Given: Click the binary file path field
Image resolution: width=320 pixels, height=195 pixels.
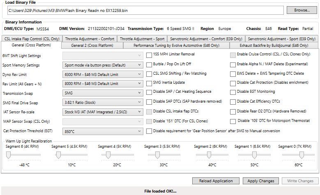Looking at the screenshot, I should coord(145,10).
